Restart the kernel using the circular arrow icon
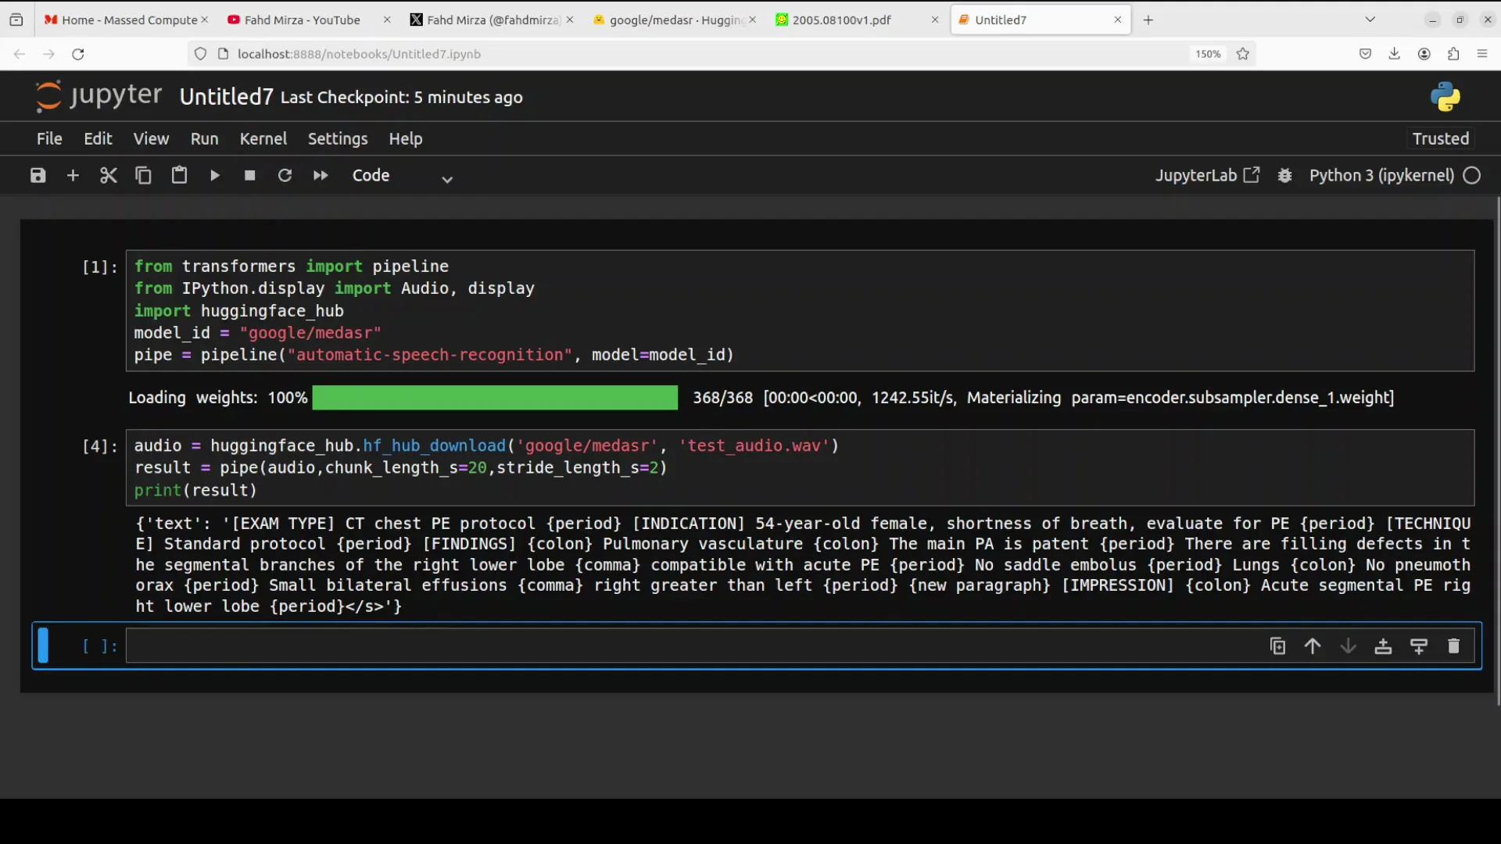 (285, 176)
